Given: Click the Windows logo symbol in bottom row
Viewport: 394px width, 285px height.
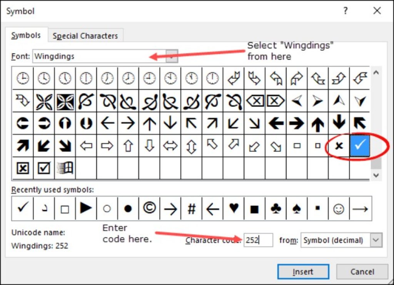Looking at the screenshot, I should pyautogui.click(x=65, y=167).
